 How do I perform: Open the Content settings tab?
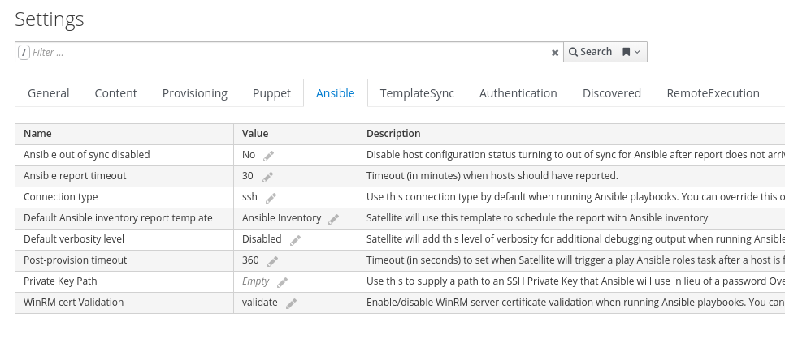click(x=115, y=93)
